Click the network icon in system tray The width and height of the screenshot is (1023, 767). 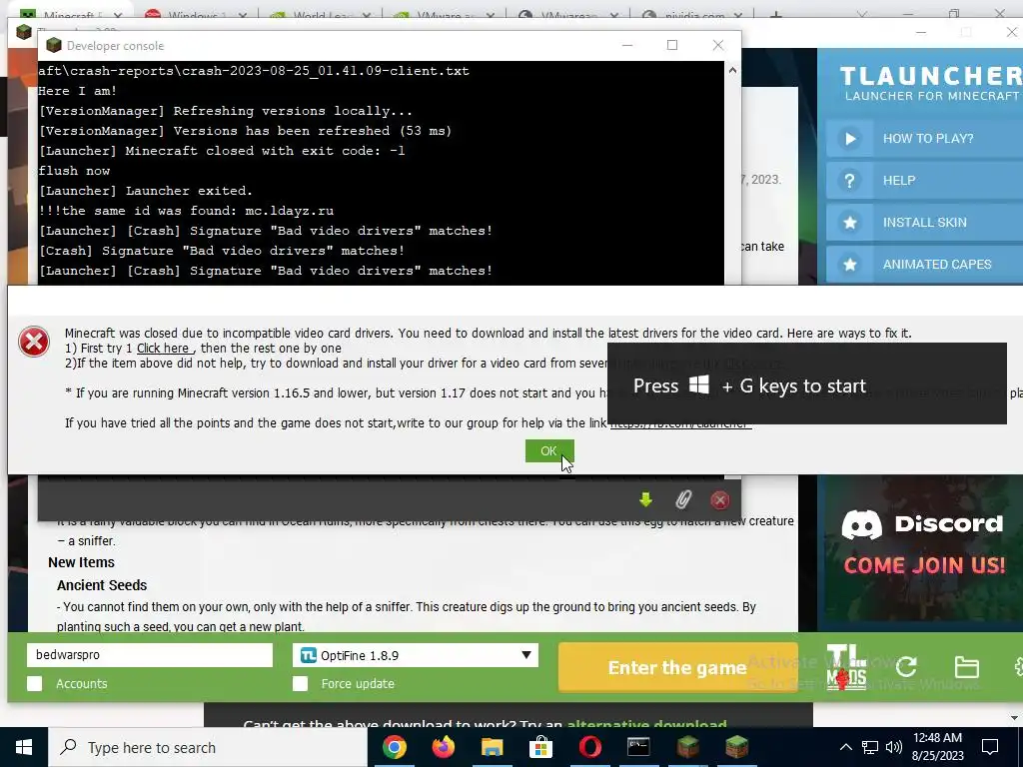click(870, 747)
